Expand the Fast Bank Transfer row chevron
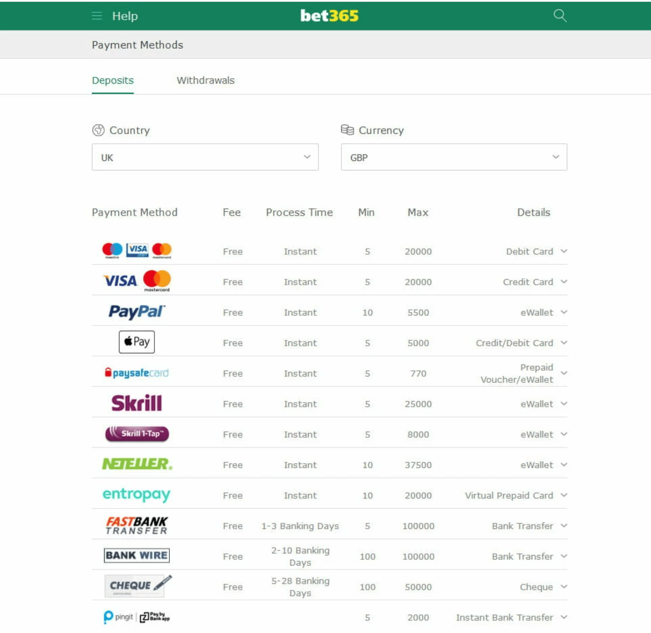Image resolution: width=651 pixels, height=633 pixels. (564, 526)
